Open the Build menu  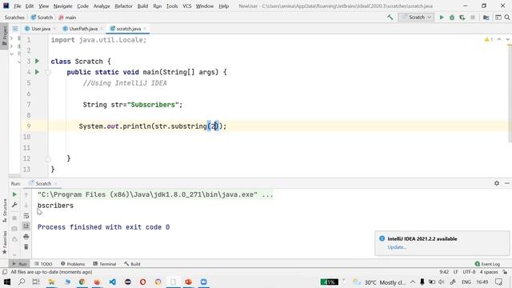coord(142,6)
